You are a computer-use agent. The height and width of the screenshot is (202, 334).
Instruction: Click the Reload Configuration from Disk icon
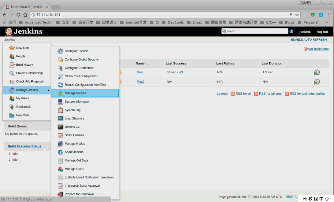[61, 85]
